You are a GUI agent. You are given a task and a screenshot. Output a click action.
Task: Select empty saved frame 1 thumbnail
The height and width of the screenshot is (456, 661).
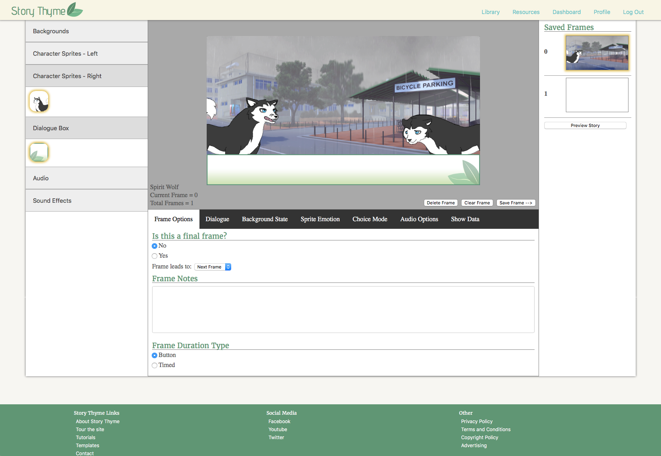597,95
